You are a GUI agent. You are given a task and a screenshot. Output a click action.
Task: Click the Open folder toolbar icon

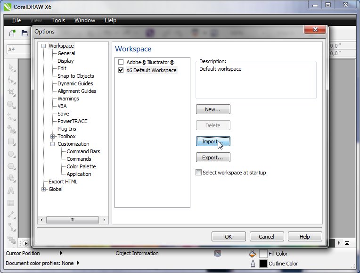(25, 33)
